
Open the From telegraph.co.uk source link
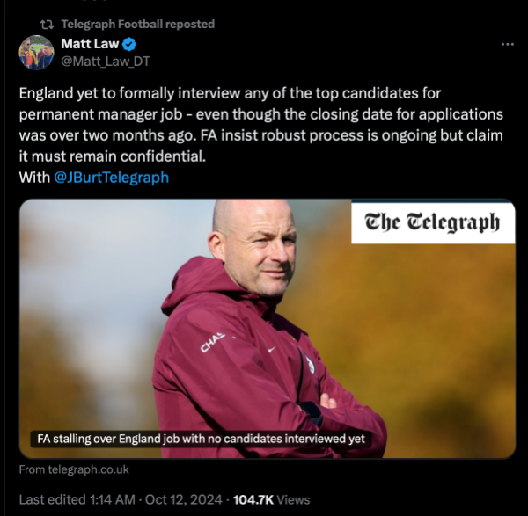pyautogui.click(x=74, y=469)
